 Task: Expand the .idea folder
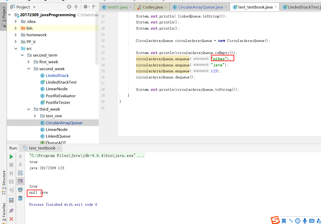point(16,21)
